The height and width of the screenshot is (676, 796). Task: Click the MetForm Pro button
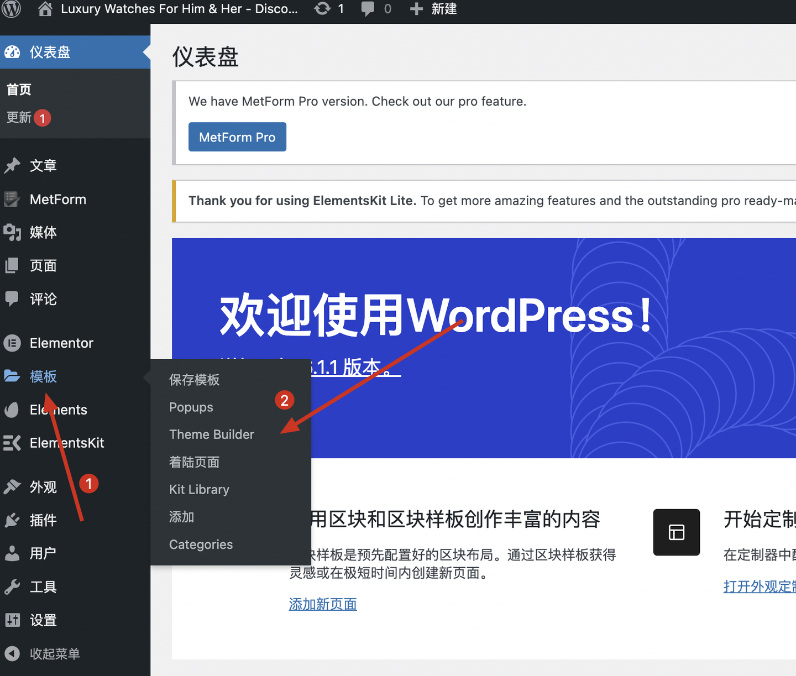click(x=237, y=137)
